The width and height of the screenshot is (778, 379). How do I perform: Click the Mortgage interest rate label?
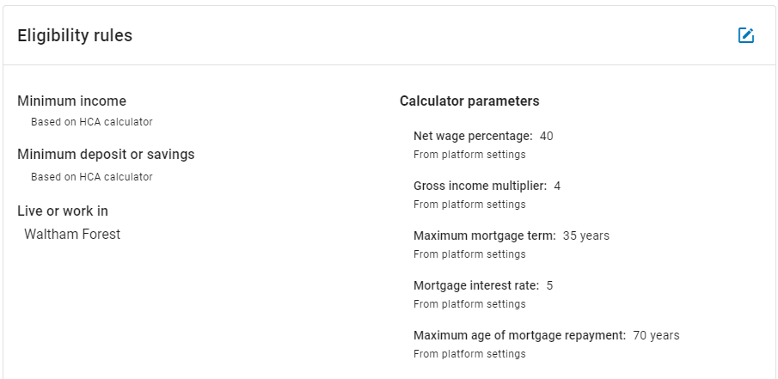point(476,285)
